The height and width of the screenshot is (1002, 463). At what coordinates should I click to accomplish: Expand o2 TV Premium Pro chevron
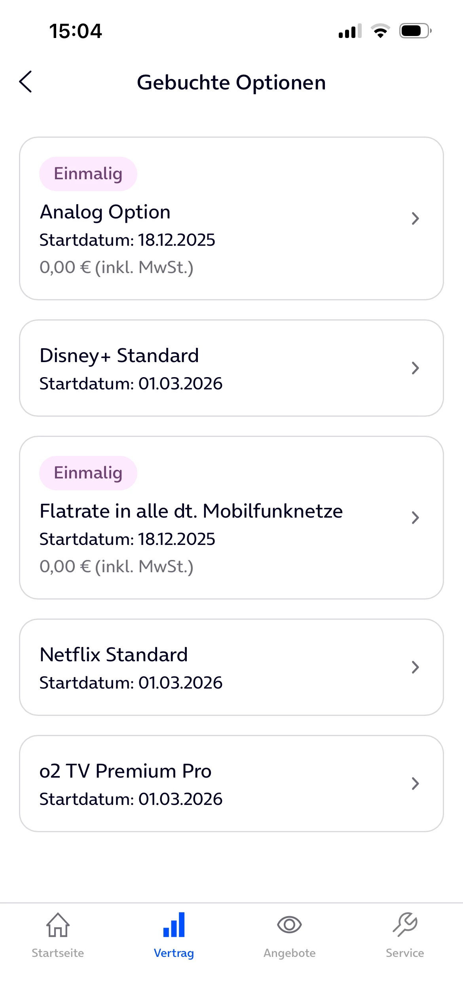point(415,784)
